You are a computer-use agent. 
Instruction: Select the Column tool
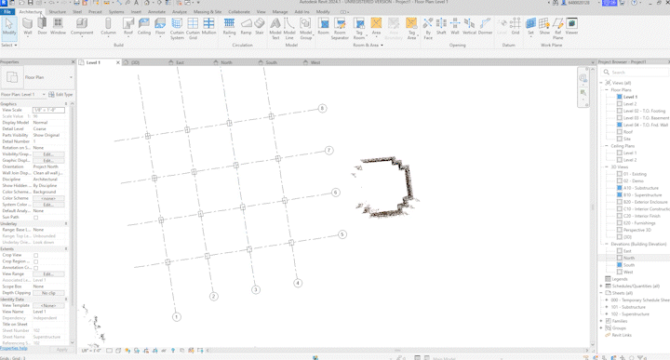[x=108, y=26]
